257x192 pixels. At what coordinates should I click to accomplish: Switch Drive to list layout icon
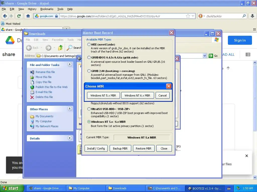point(248,54)
